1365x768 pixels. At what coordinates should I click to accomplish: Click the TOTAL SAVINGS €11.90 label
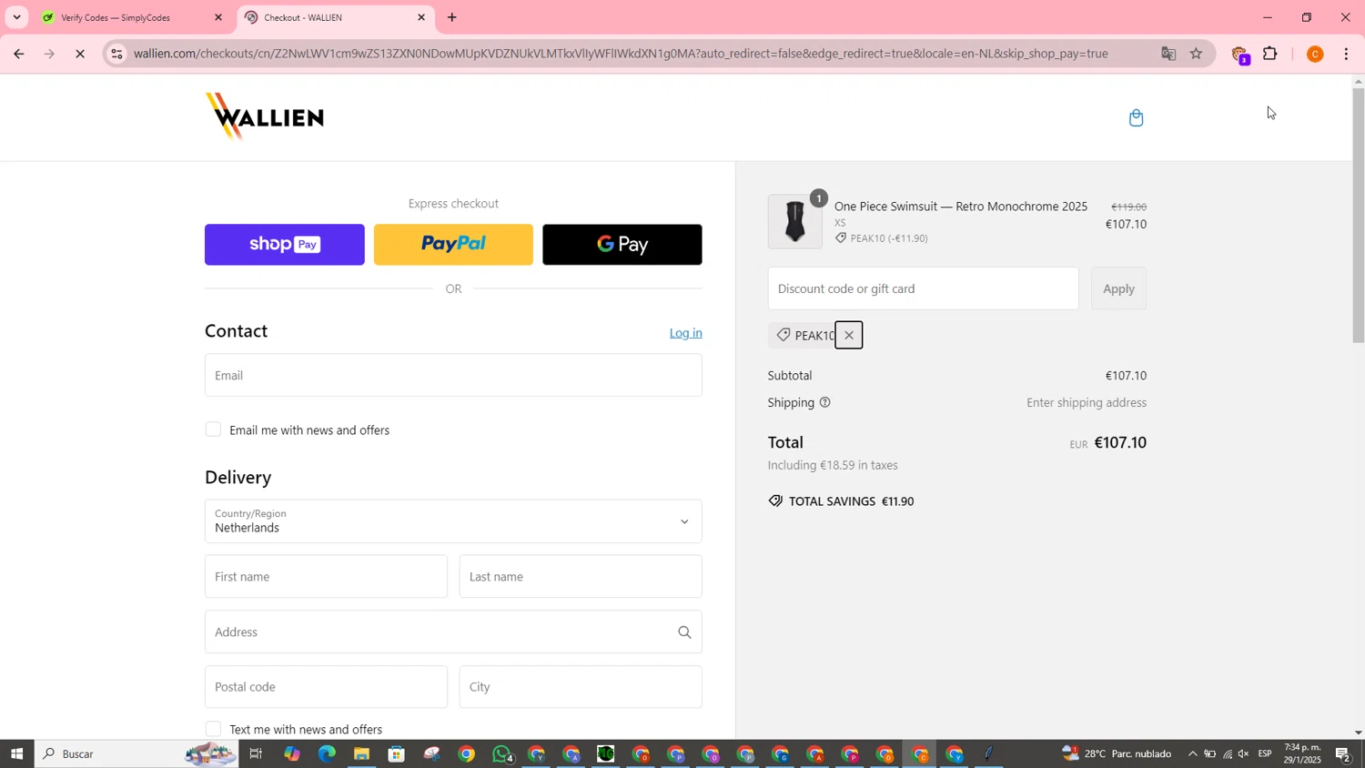click(x=841, y=501)
